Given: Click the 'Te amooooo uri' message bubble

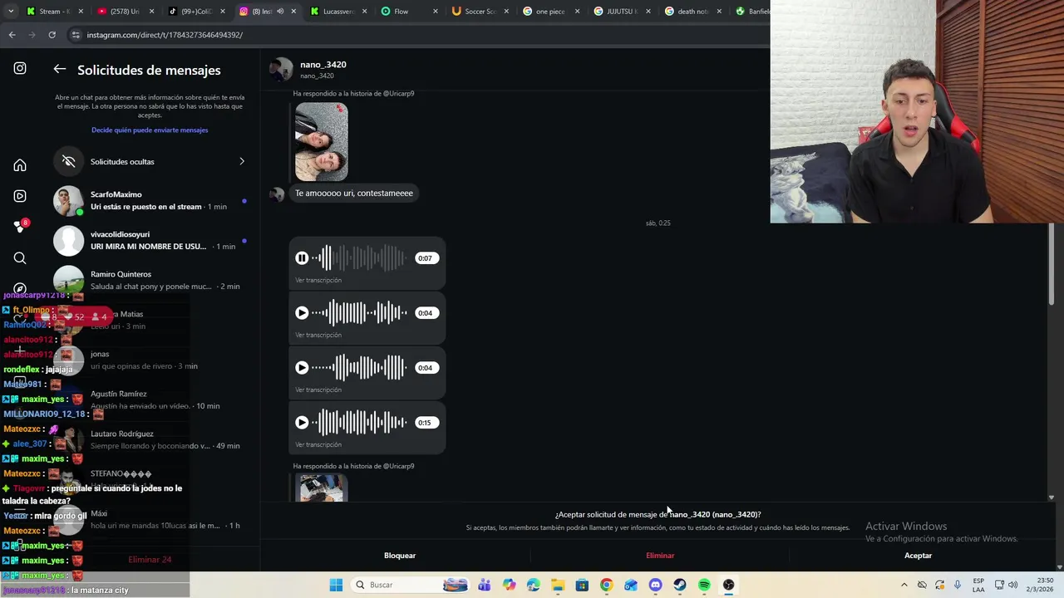Looking at the screenshot, I should tap(354, 194).
